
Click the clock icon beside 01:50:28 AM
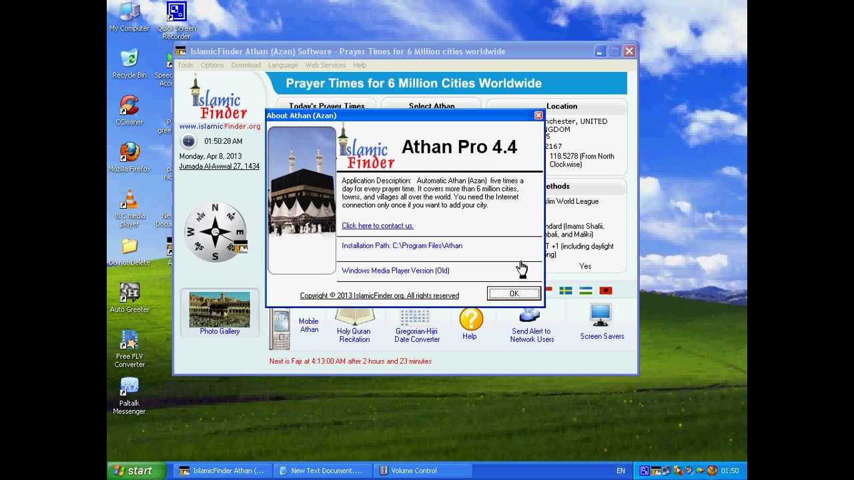189,141
